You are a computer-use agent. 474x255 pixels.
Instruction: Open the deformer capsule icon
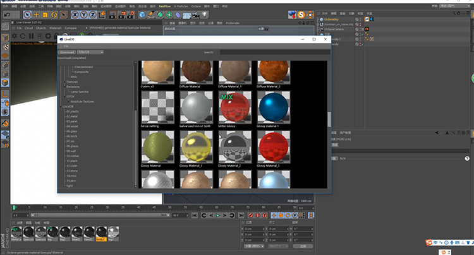(x=178, y=15)
